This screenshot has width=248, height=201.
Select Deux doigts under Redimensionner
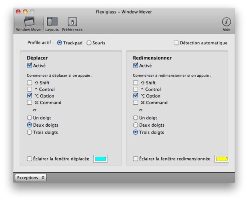point(136,125)
